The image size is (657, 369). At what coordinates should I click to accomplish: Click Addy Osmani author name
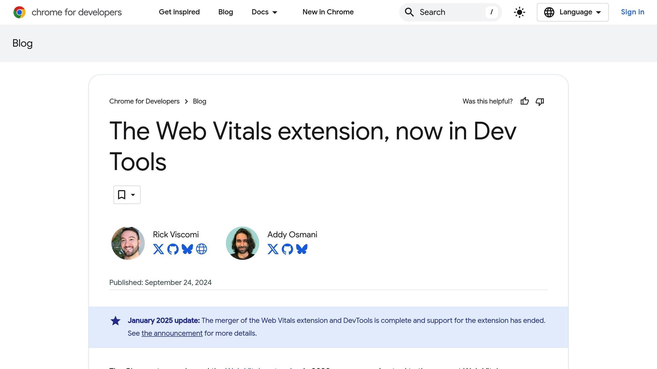click(292, 234)
